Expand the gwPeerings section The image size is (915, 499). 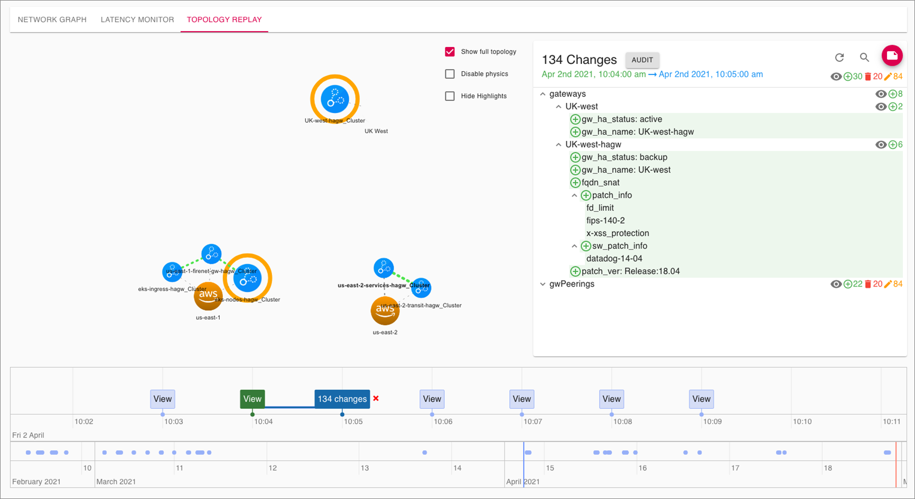[543, 284]
